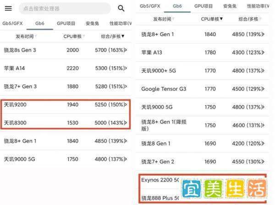Click the 4300 (123%) multi-core score

tap(247, 52)
